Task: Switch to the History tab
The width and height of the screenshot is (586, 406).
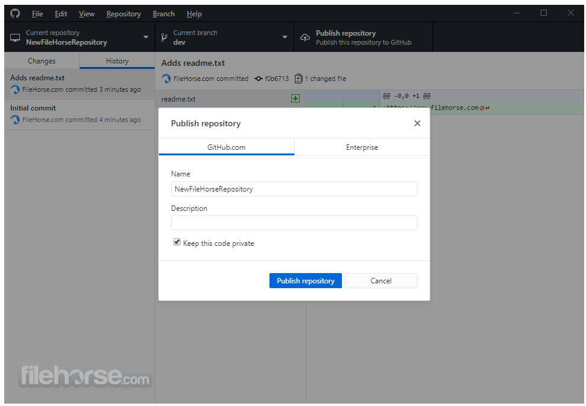Action: coord(117,61)
